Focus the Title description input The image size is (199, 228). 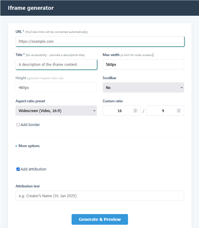tap(56, 64)
